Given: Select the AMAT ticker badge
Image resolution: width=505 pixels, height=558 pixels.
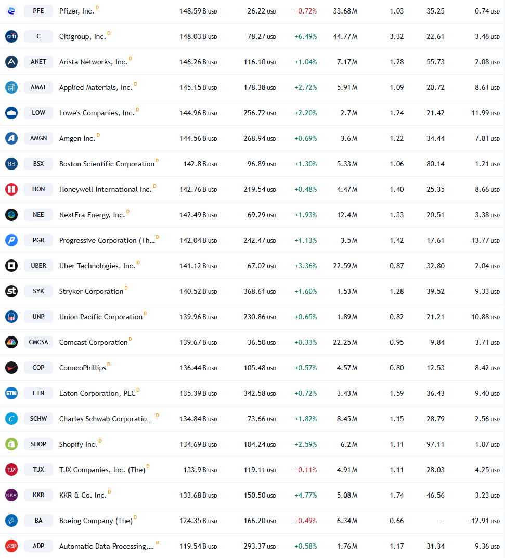Looking at the screenshot, I should [38, 87].
